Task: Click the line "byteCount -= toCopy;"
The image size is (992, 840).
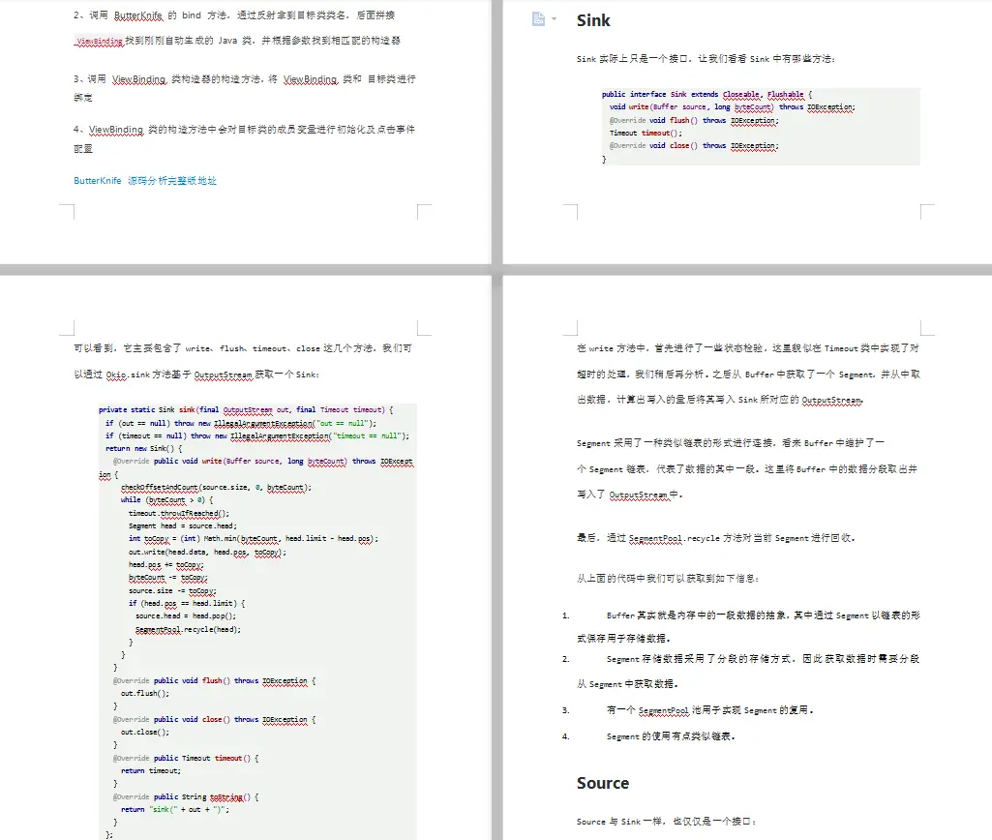Action: [x=168, y=578]
